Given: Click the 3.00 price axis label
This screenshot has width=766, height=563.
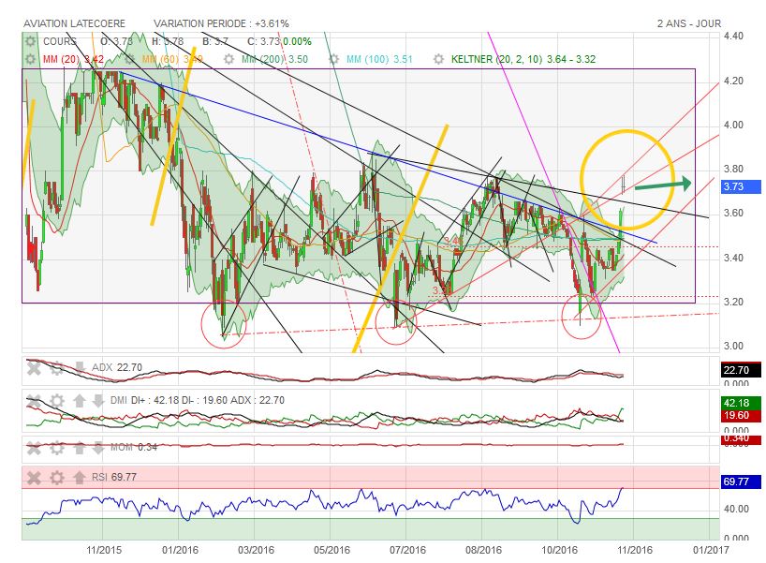Looking at the screenshot, I should [x=734, y=346].
